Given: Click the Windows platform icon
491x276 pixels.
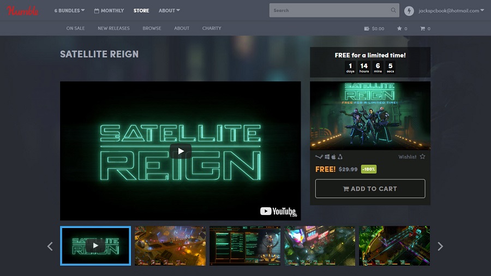Looking at the screenshot, I should (327, 157).
